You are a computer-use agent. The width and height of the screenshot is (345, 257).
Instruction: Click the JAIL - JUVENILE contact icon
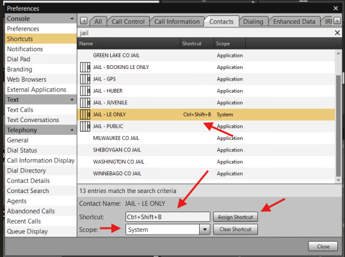click(85, 103)
